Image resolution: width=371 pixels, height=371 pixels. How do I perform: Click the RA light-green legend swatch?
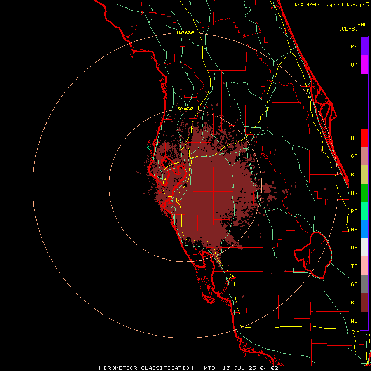click(364, 211)
